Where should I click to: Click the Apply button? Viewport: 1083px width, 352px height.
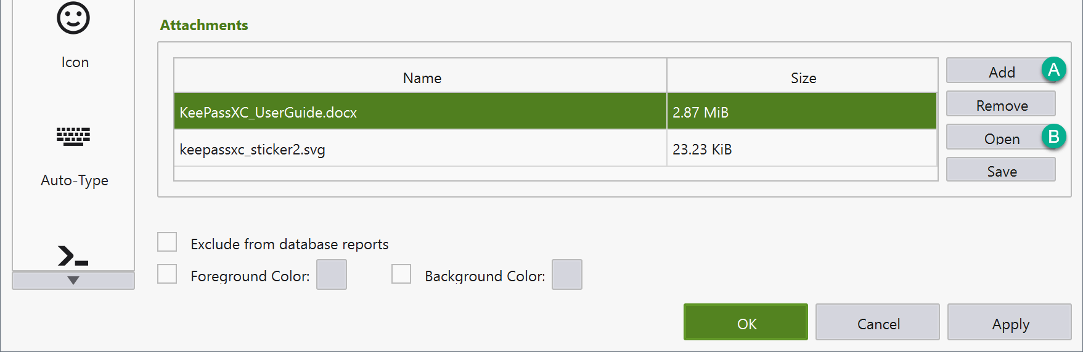click(x=1009, y=322)
